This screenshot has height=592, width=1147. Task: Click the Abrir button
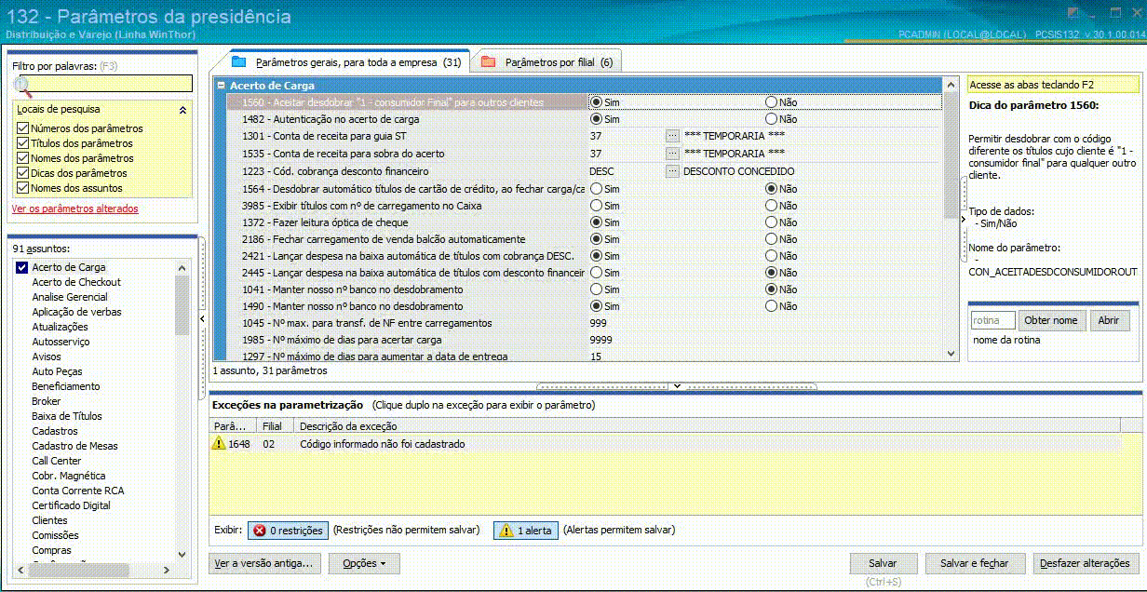click(x=1109, y=320)
